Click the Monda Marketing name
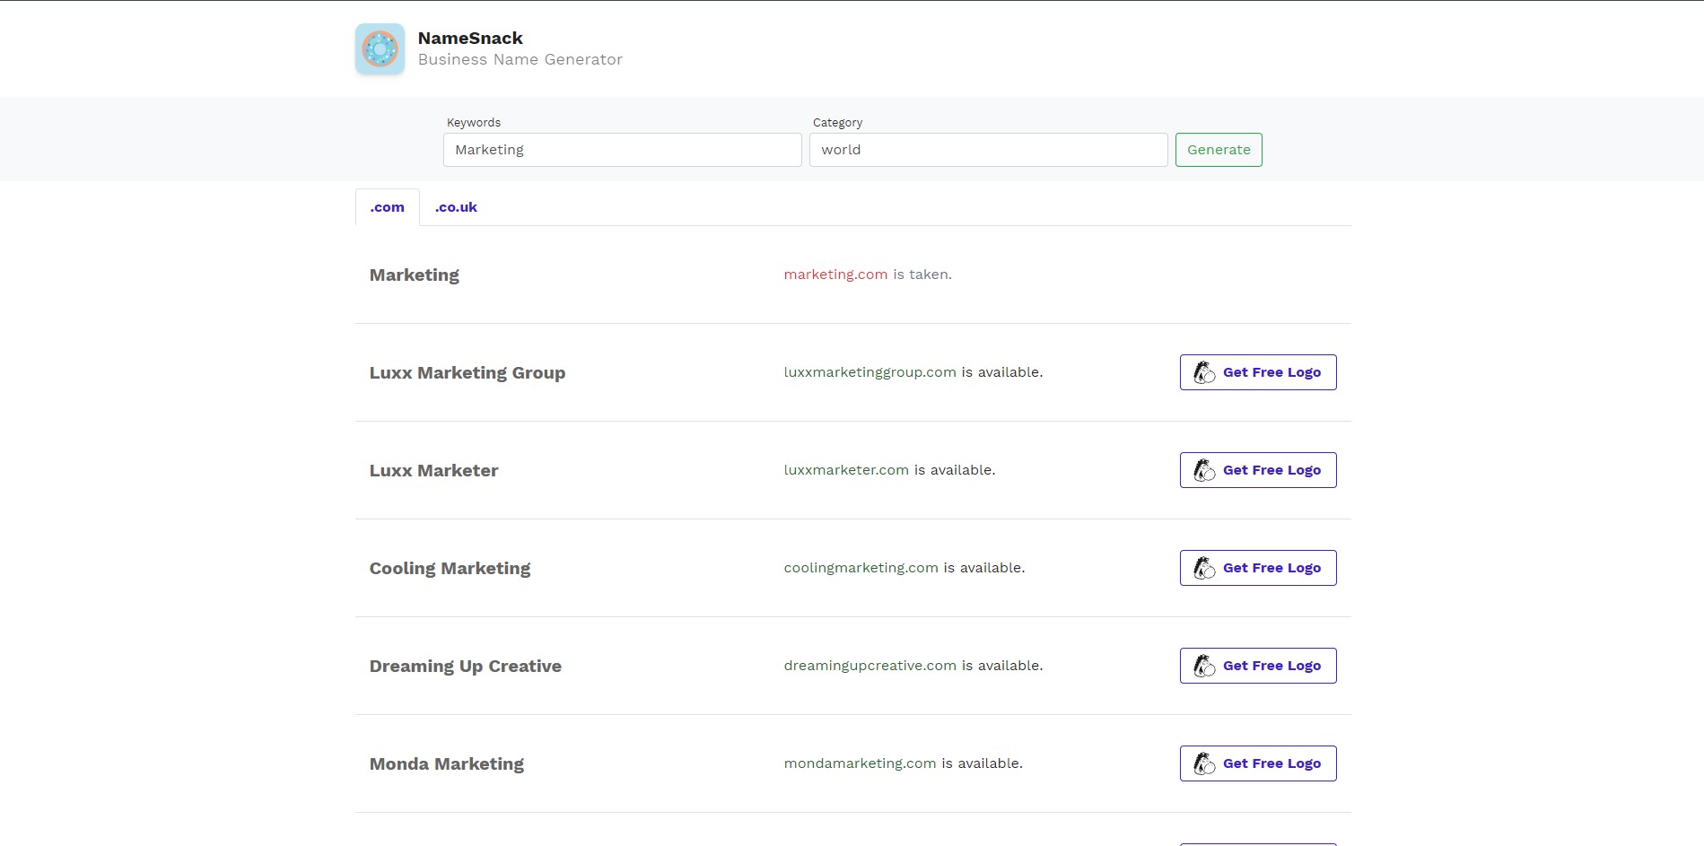The height and width of the screenshot is (846, 1704). (x=447, y=764)
